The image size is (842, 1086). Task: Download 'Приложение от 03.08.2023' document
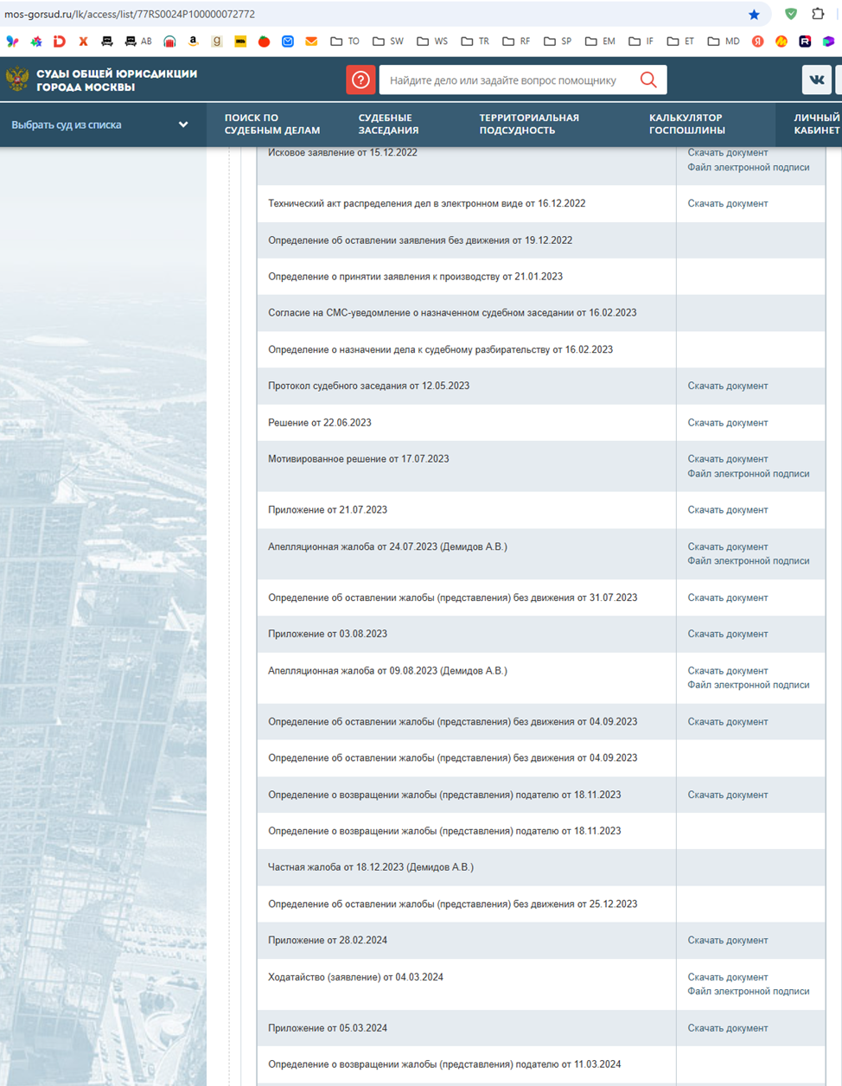click(x=728, y=634)
